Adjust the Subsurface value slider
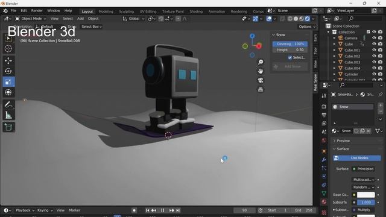Viewport: 386px width, 217px height. pyautogui.click(x=366, y=203)
